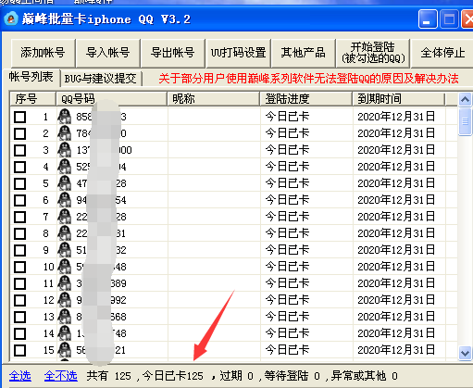Click the QQ penguin icon in row 3
Screen dimensions: 473x388
65,150
